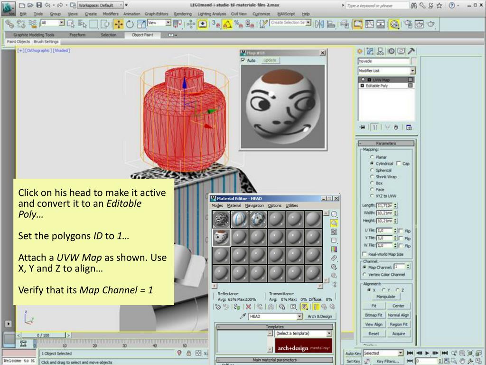Click the Fit alignment button

pos(374,306)
